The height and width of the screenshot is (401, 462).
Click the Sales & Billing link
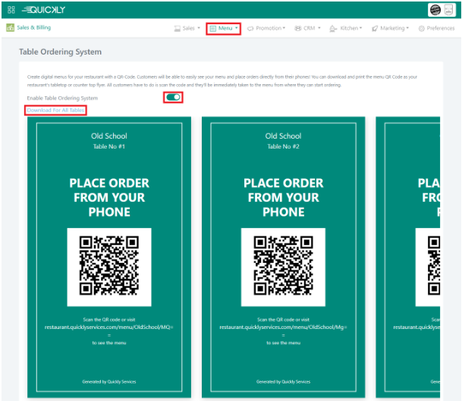[33, 27]
